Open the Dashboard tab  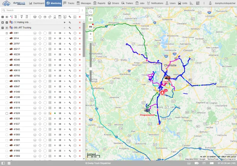pos(37,3)
